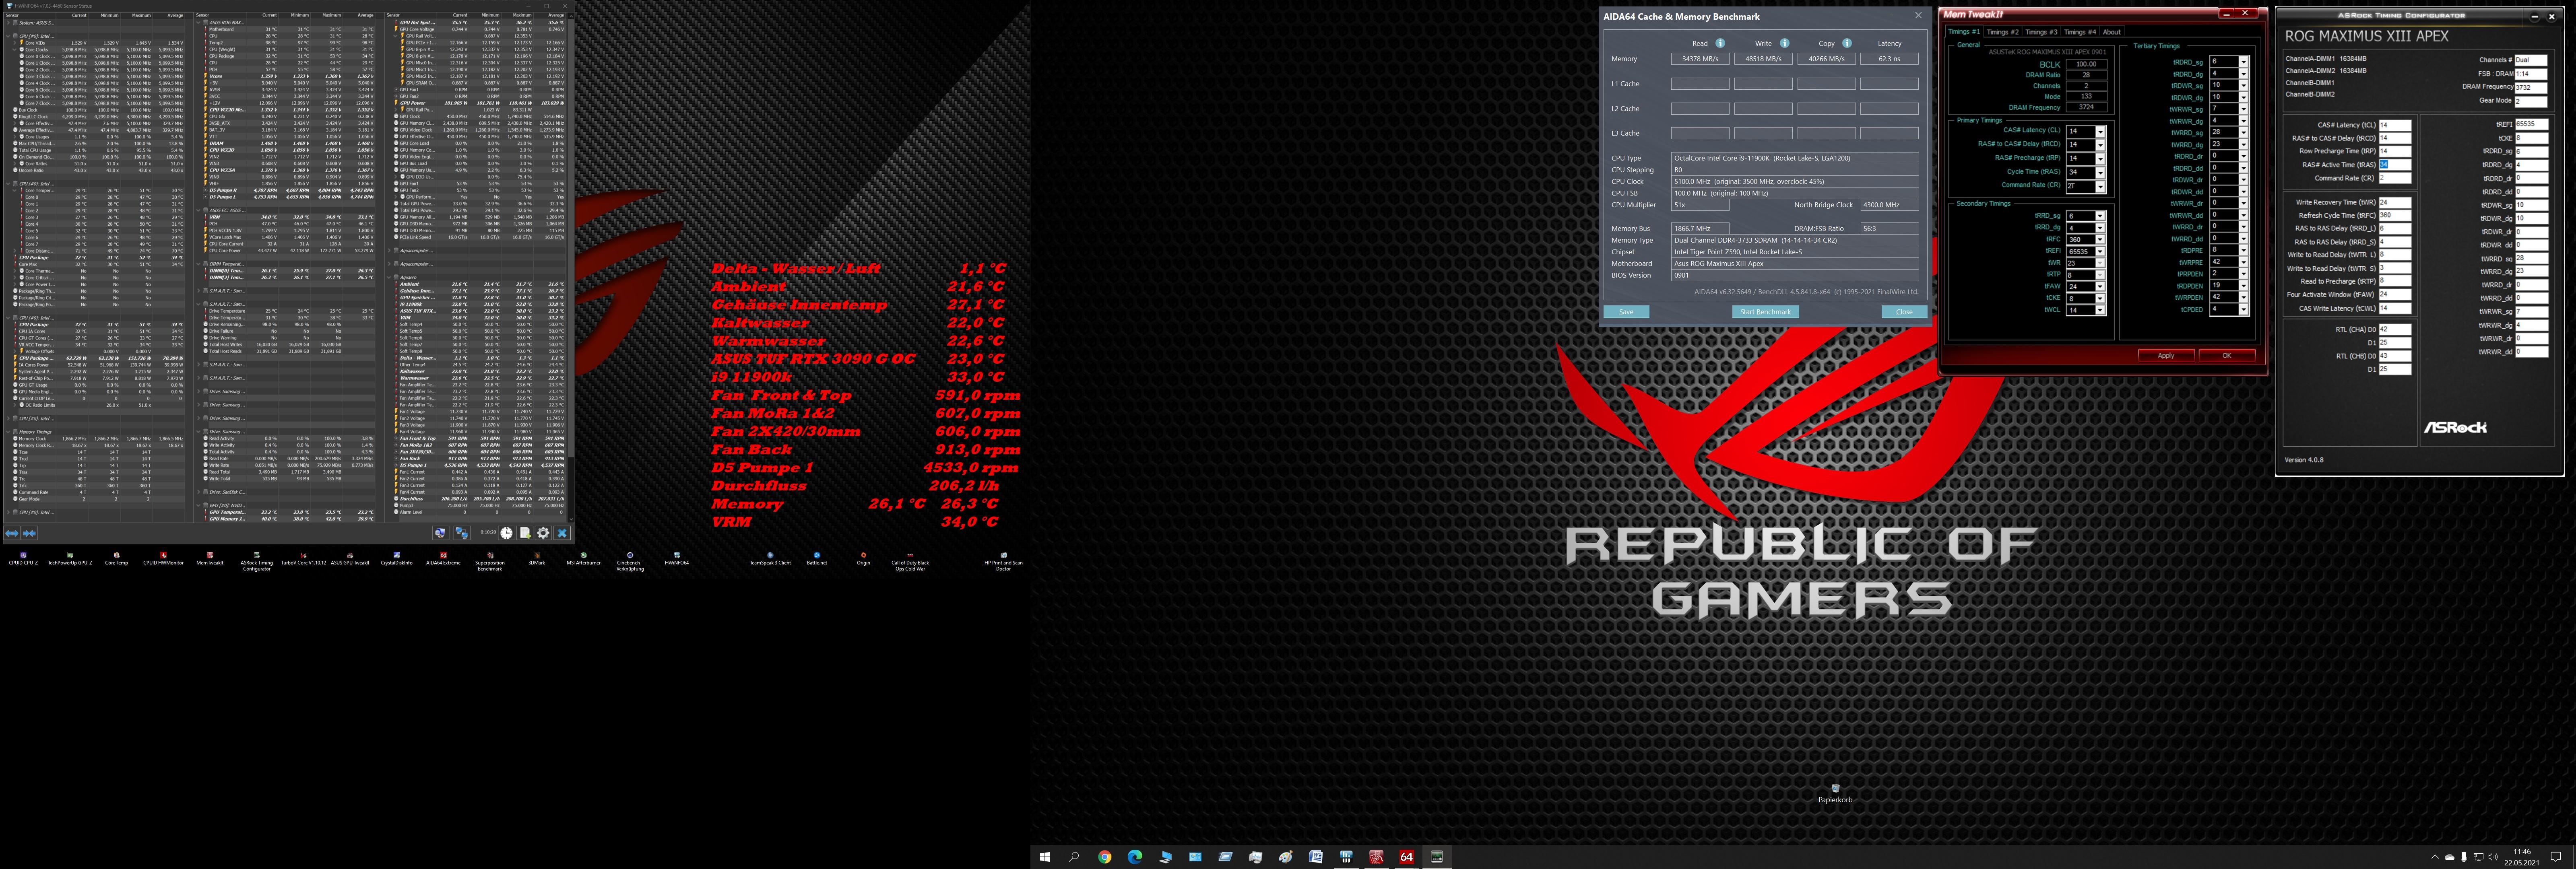Open tRFC dropdown in Secondary Timings
The height and width of the screenshot is (869, 2576).
pyautogui.click(x=2100, y=240)
